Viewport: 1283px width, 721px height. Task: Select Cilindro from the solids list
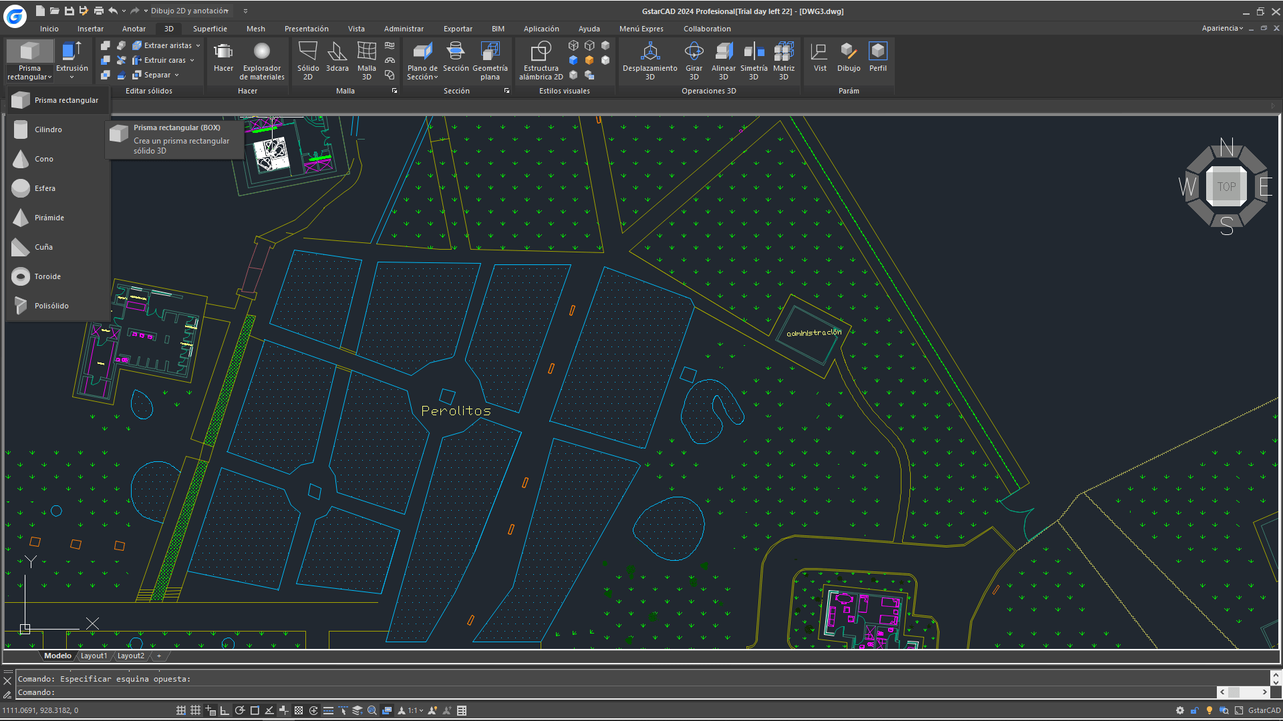coord(48,130)
